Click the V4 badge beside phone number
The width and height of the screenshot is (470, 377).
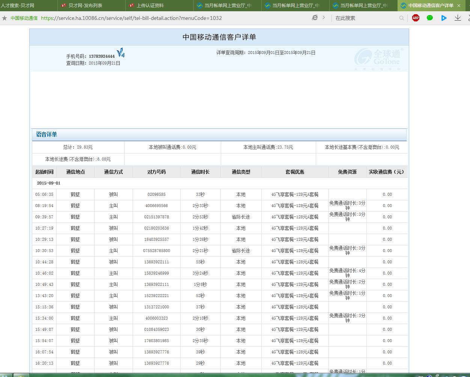coord(121,53)
